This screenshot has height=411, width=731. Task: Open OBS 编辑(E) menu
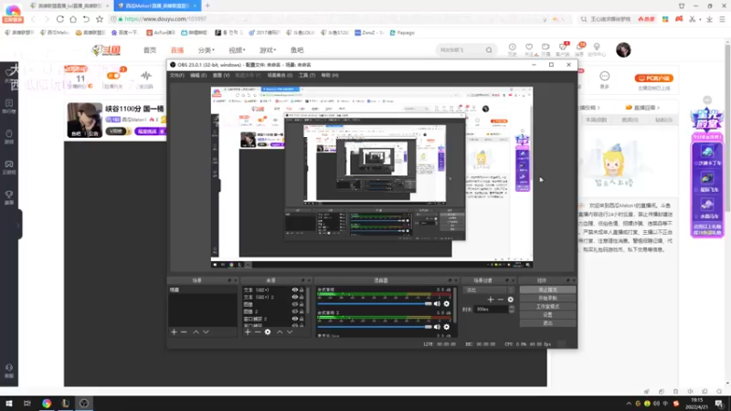click(198, 75)
